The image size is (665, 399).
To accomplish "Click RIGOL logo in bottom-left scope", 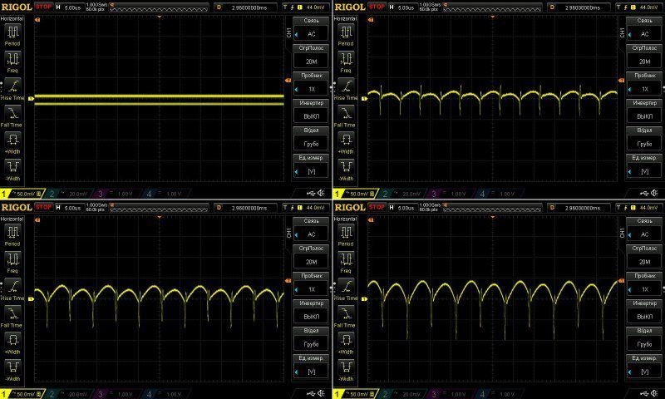I will point(17,206).
